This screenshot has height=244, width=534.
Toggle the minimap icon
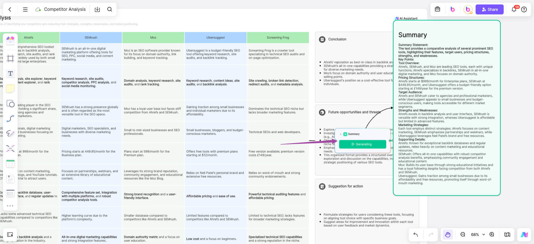coord(507,235)
